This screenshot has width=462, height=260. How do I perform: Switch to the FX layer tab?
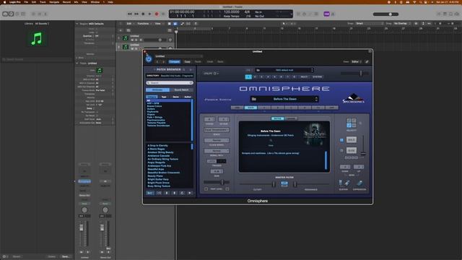318,108
